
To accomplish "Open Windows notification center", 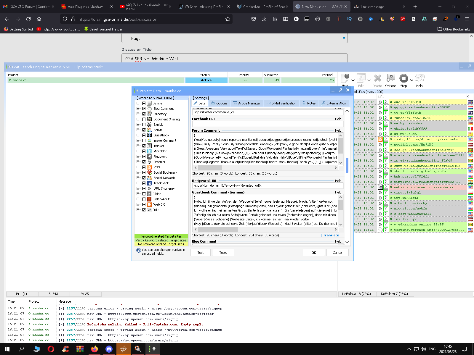I will click(x=464, y=349).
